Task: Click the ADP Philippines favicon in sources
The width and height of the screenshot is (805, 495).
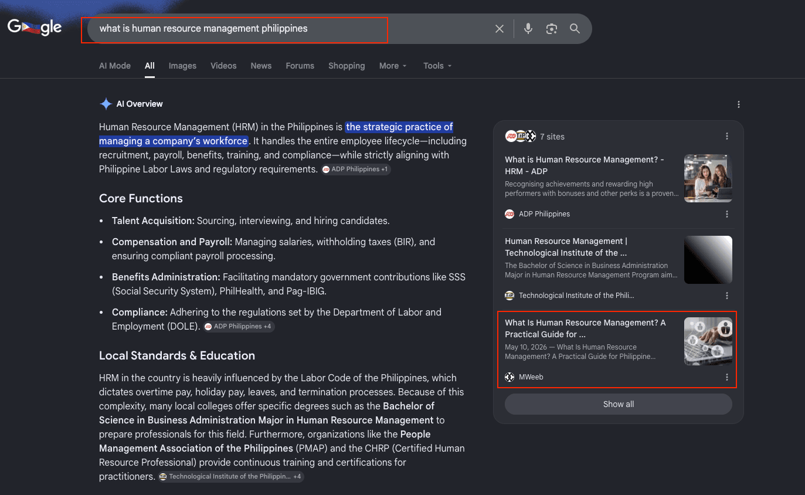Action: (x=510, y=214)
